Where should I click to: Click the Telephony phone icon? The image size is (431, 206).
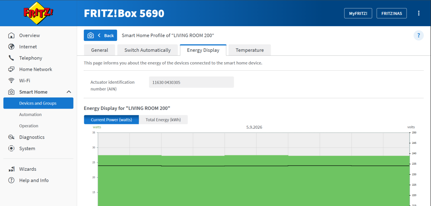(x=11, y=58)
